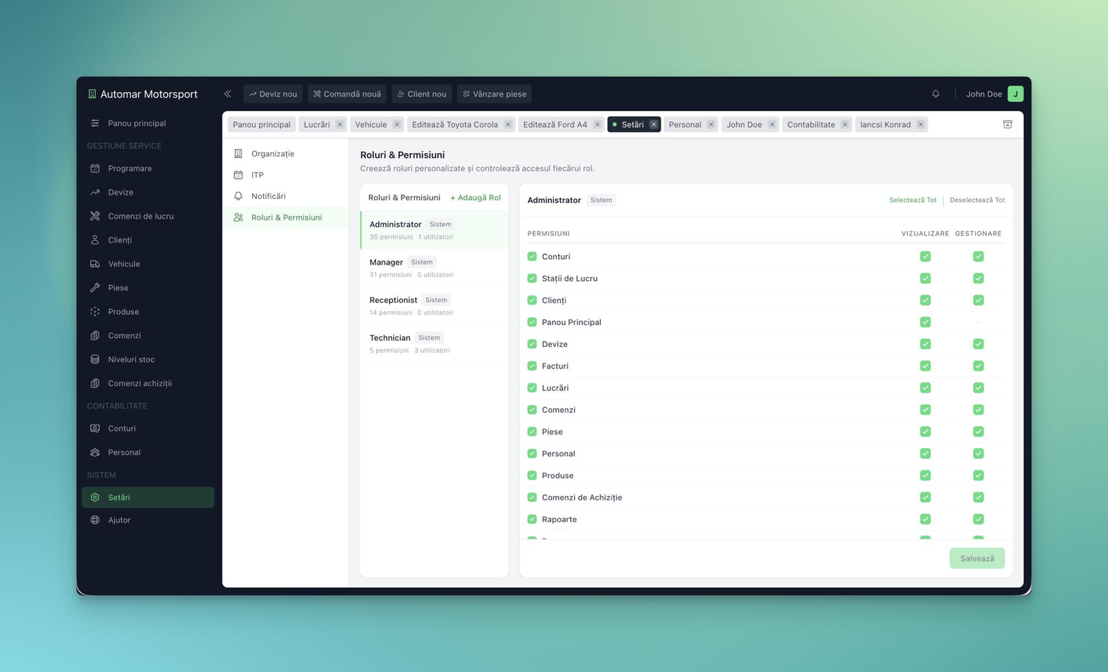Image resolution: width=1108 pixels, height=672 pixels.
Task: Open the Organizație settings section
Action: (285, 154)
